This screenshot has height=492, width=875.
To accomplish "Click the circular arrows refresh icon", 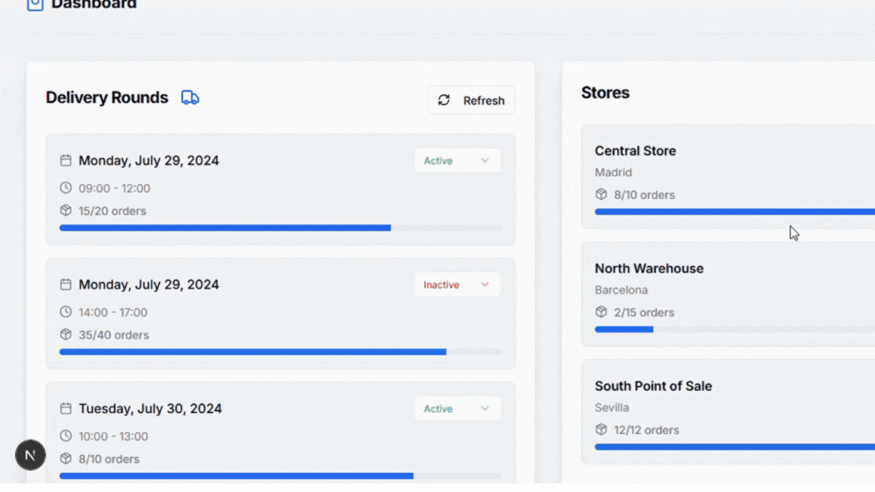I will [444, 100].
